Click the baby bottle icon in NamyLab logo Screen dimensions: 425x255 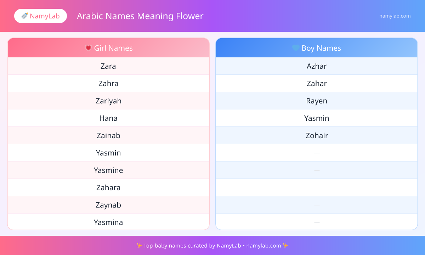point(24,16)
